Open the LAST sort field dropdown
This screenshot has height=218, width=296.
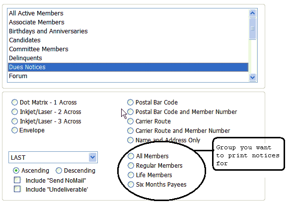pyautogui.click(x=92, y=157)
